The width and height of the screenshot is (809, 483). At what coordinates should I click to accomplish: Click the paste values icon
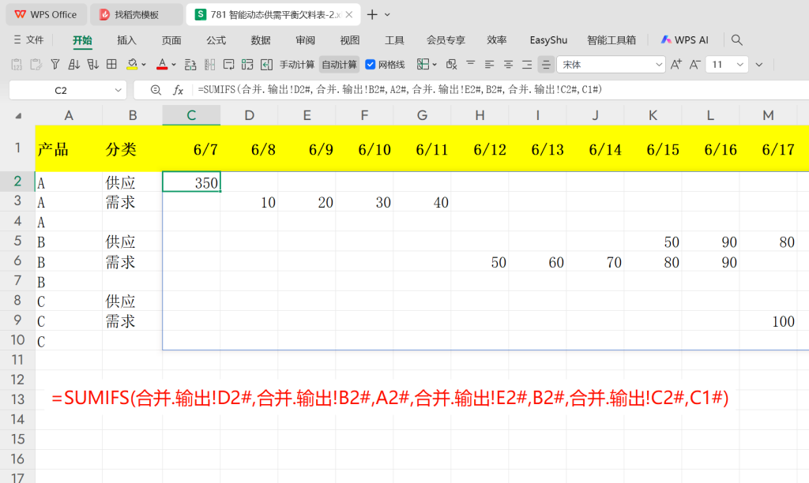[x=17, y=65]
